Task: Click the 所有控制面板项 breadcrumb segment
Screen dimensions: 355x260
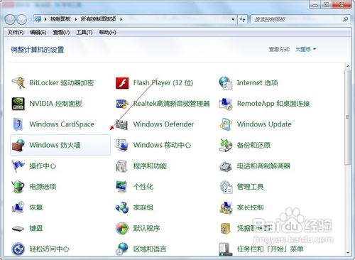Action: (x=99, y=19)
